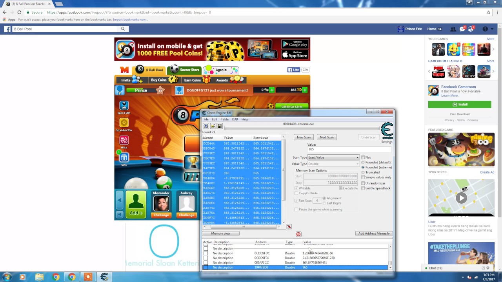Click the red clear-list circle icon
Image resolution: width=502 pixels, height=282 pixels.
pos(298,234)
